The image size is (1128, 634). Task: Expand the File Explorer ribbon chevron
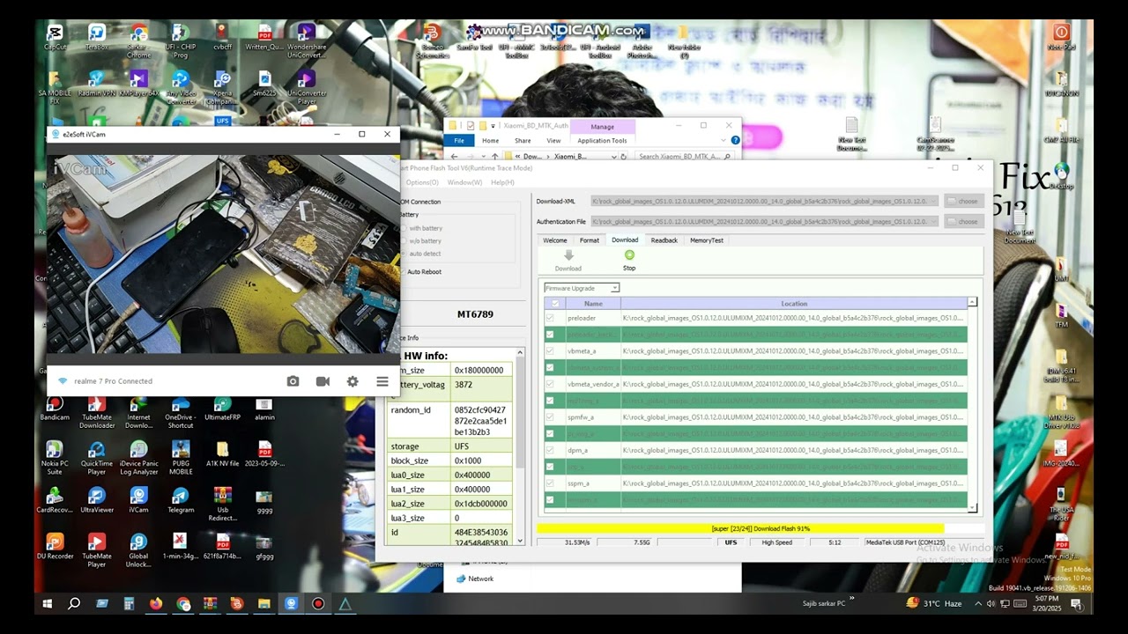point(725,141)
